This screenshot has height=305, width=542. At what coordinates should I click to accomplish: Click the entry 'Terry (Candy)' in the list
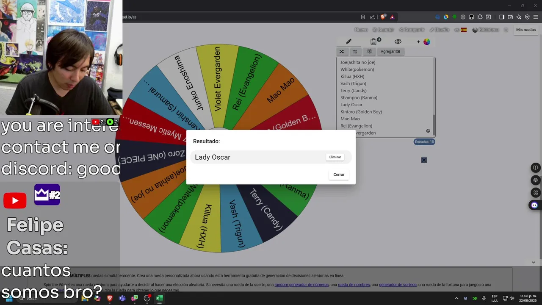tap(354, 91)
